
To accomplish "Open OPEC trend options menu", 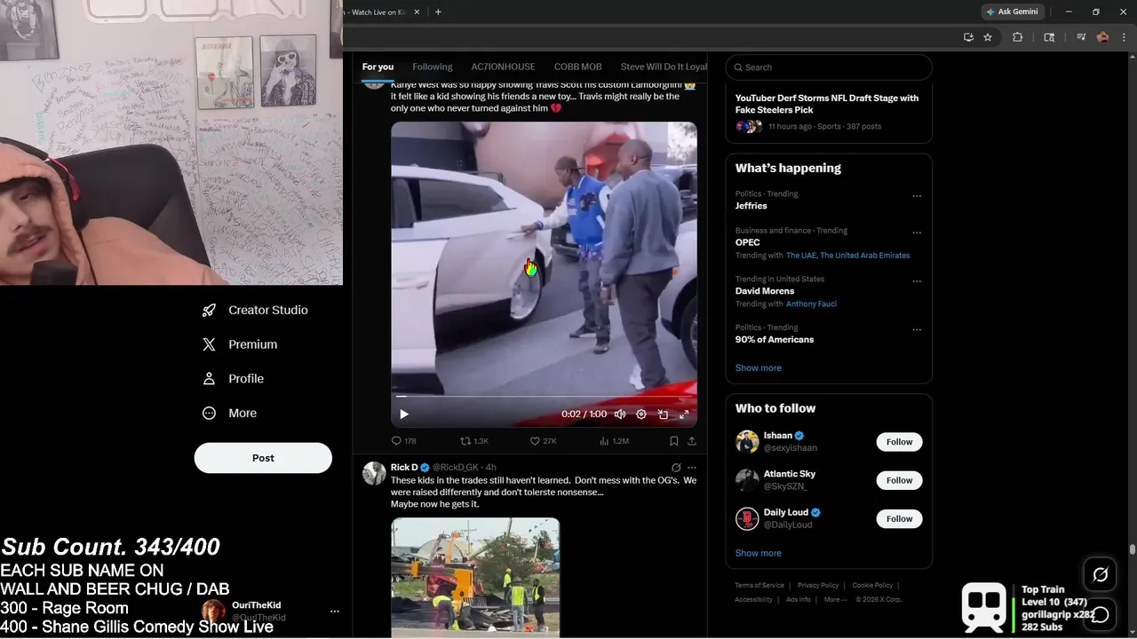I will (x=917, y=233).
